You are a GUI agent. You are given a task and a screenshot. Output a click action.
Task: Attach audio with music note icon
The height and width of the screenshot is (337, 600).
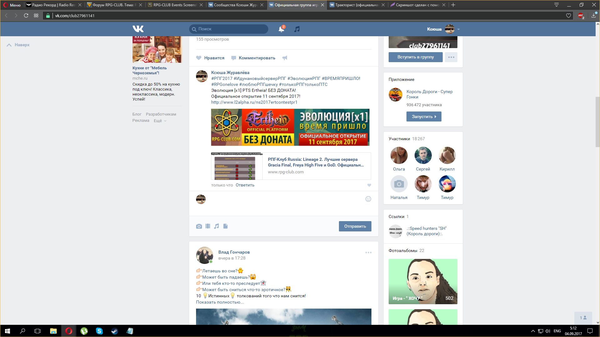coord(216,226)
